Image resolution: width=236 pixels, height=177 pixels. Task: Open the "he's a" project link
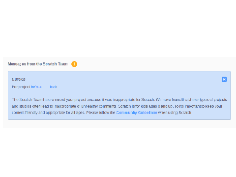coord(36,87)
